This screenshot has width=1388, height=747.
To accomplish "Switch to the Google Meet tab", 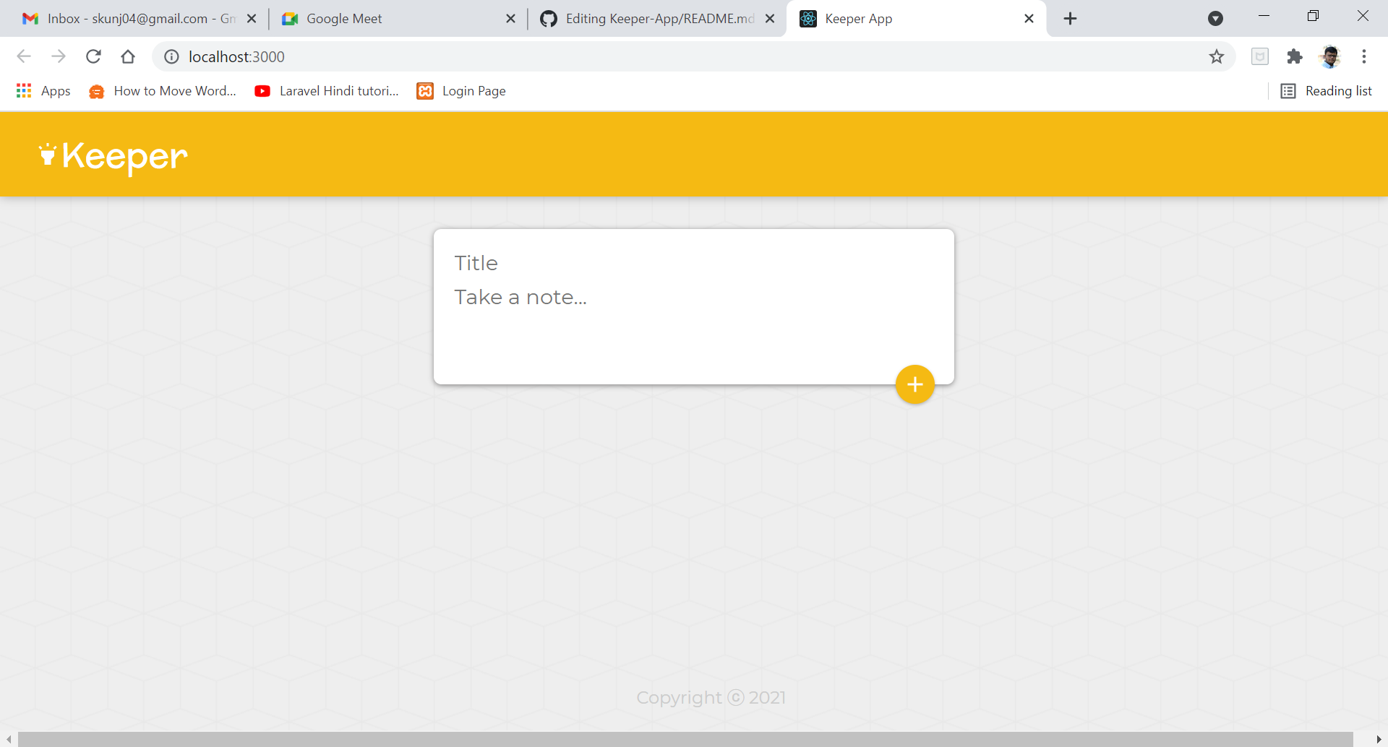I will (x=398, y=19).
